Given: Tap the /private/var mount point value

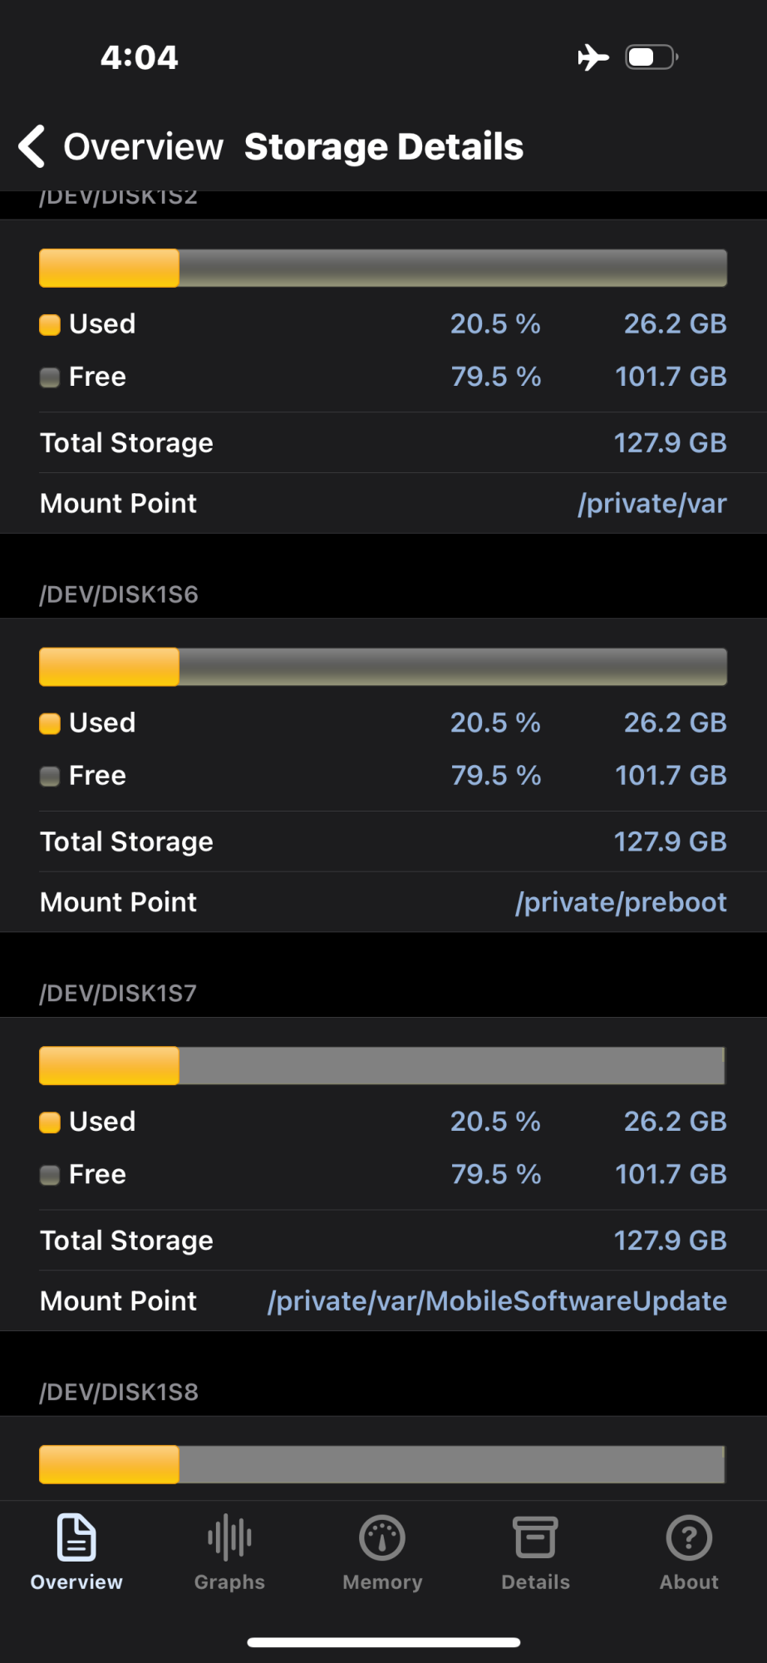Looking at the screenshot, I should 652,504.
